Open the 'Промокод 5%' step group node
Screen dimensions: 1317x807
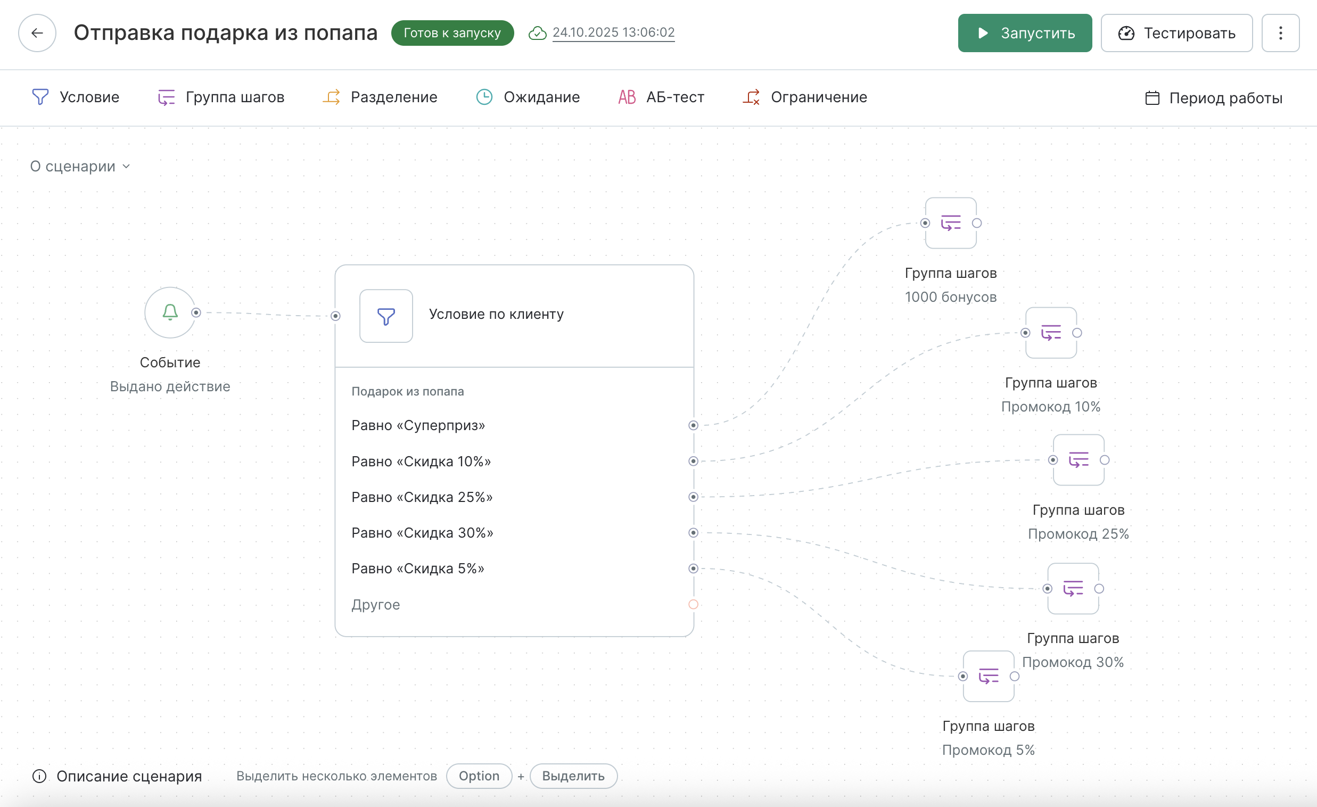(x=988, y=677)
